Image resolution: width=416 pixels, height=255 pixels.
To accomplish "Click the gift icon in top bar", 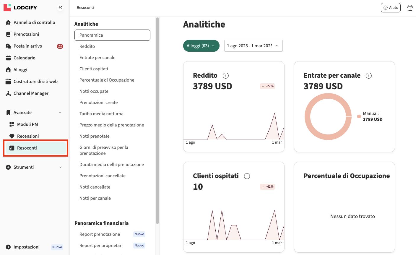I will [410, 8].
